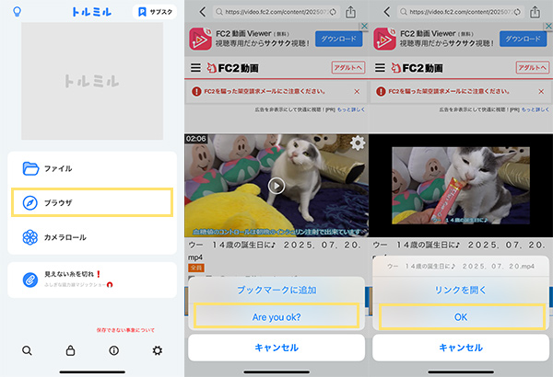Click FC2動画 logo in right screen

click(418, 68)
